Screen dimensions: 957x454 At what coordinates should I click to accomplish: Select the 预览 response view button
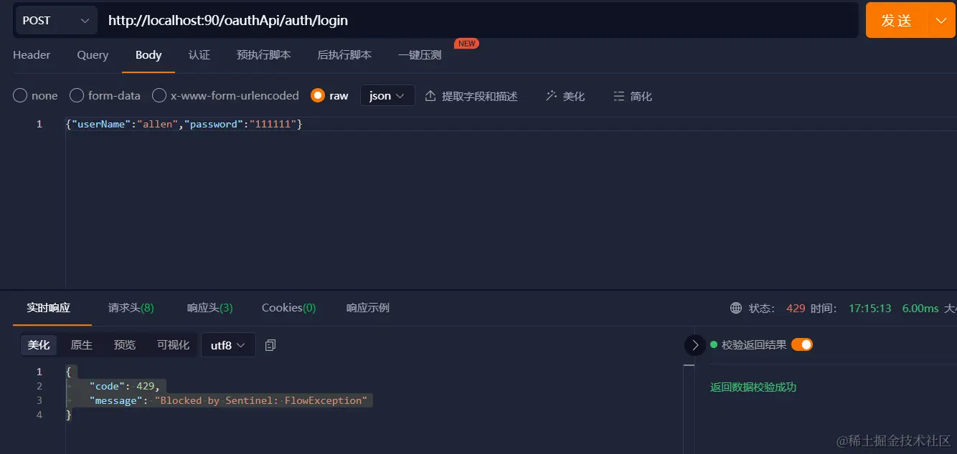[x=125, y=345]
